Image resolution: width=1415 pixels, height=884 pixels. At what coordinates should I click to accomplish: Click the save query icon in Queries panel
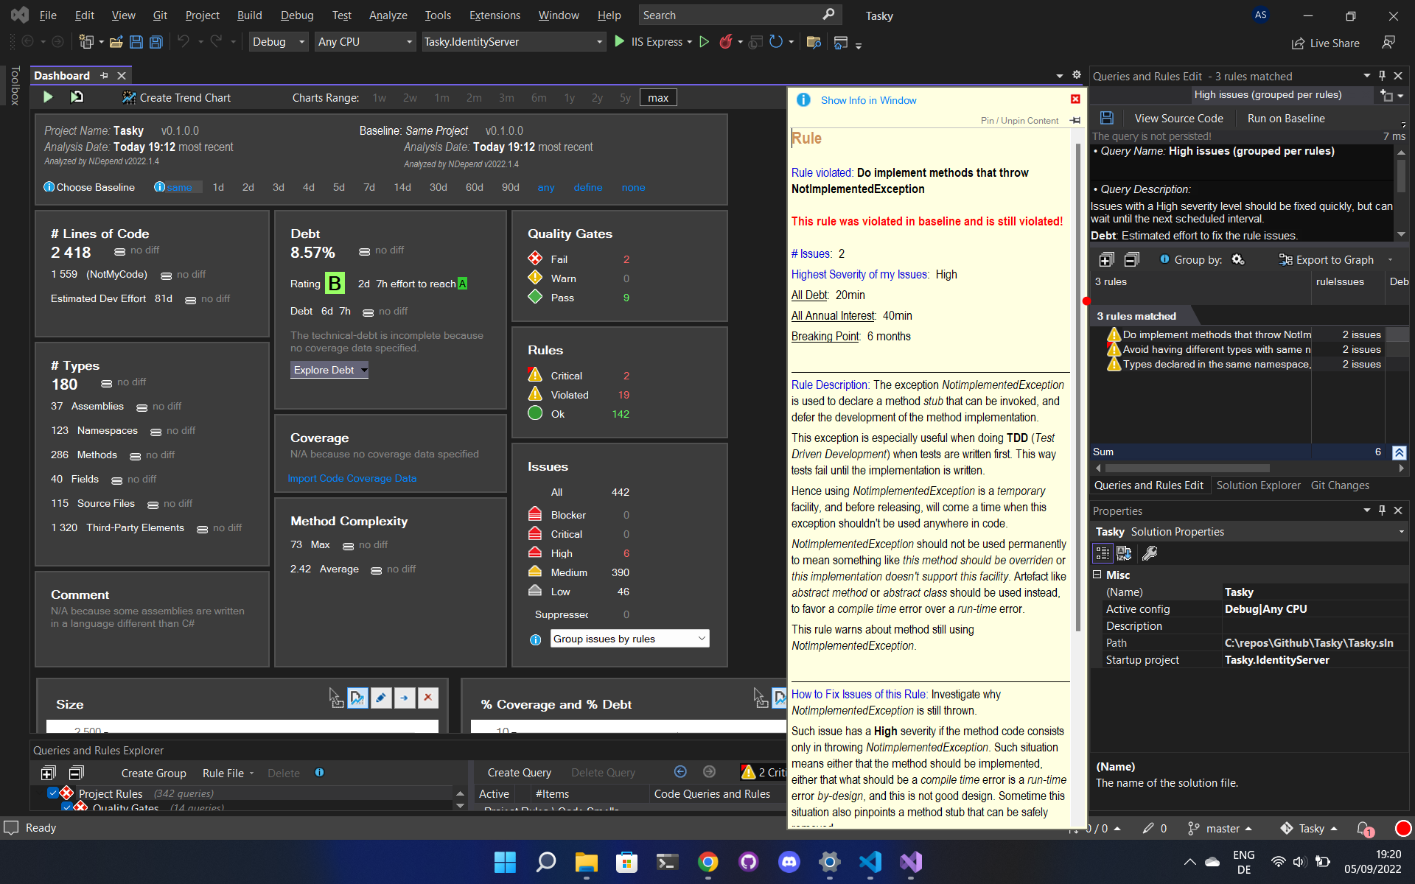click(1106, 118)
